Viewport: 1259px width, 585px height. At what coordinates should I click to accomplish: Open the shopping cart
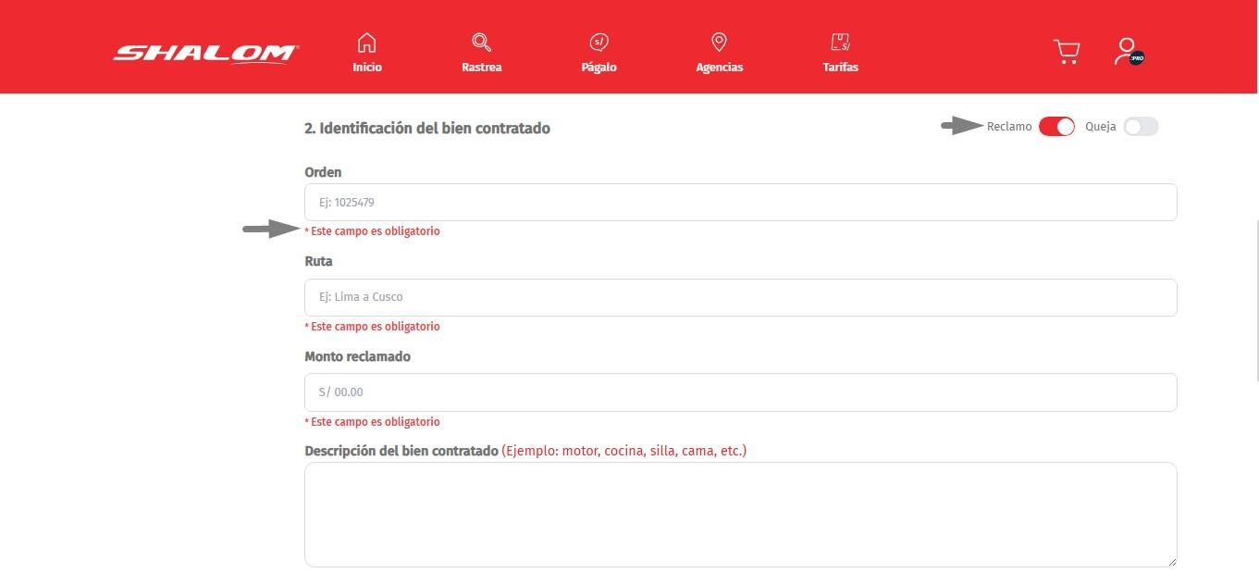pos(1067,52)
